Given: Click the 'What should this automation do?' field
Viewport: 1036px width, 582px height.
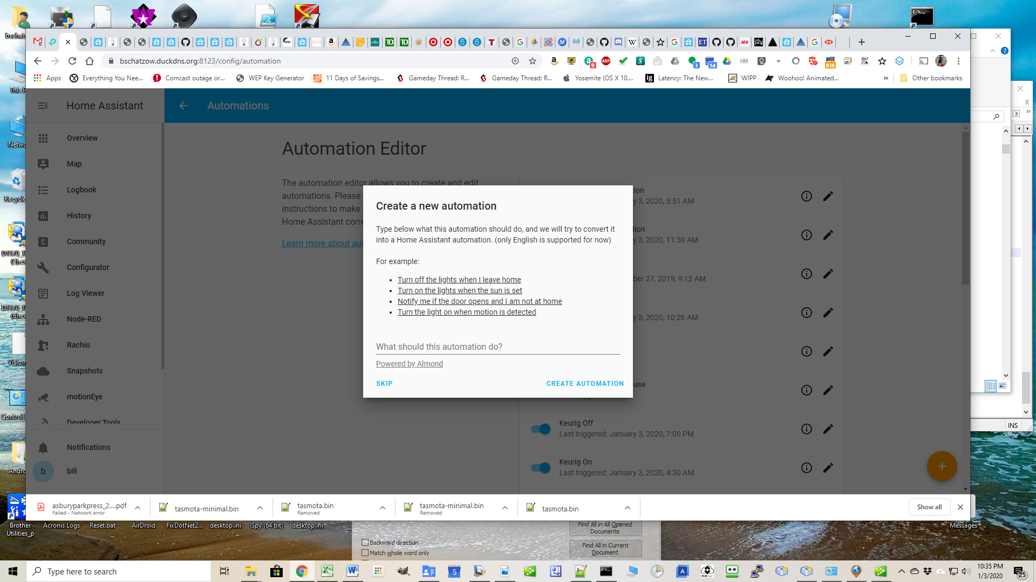Looking at the screenshot, I should [x=497, y=347].
